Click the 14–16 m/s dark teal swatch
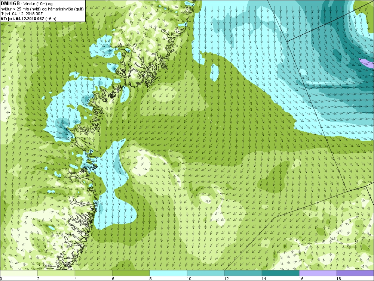The image size is (374, 281). (x=280, y=273)
